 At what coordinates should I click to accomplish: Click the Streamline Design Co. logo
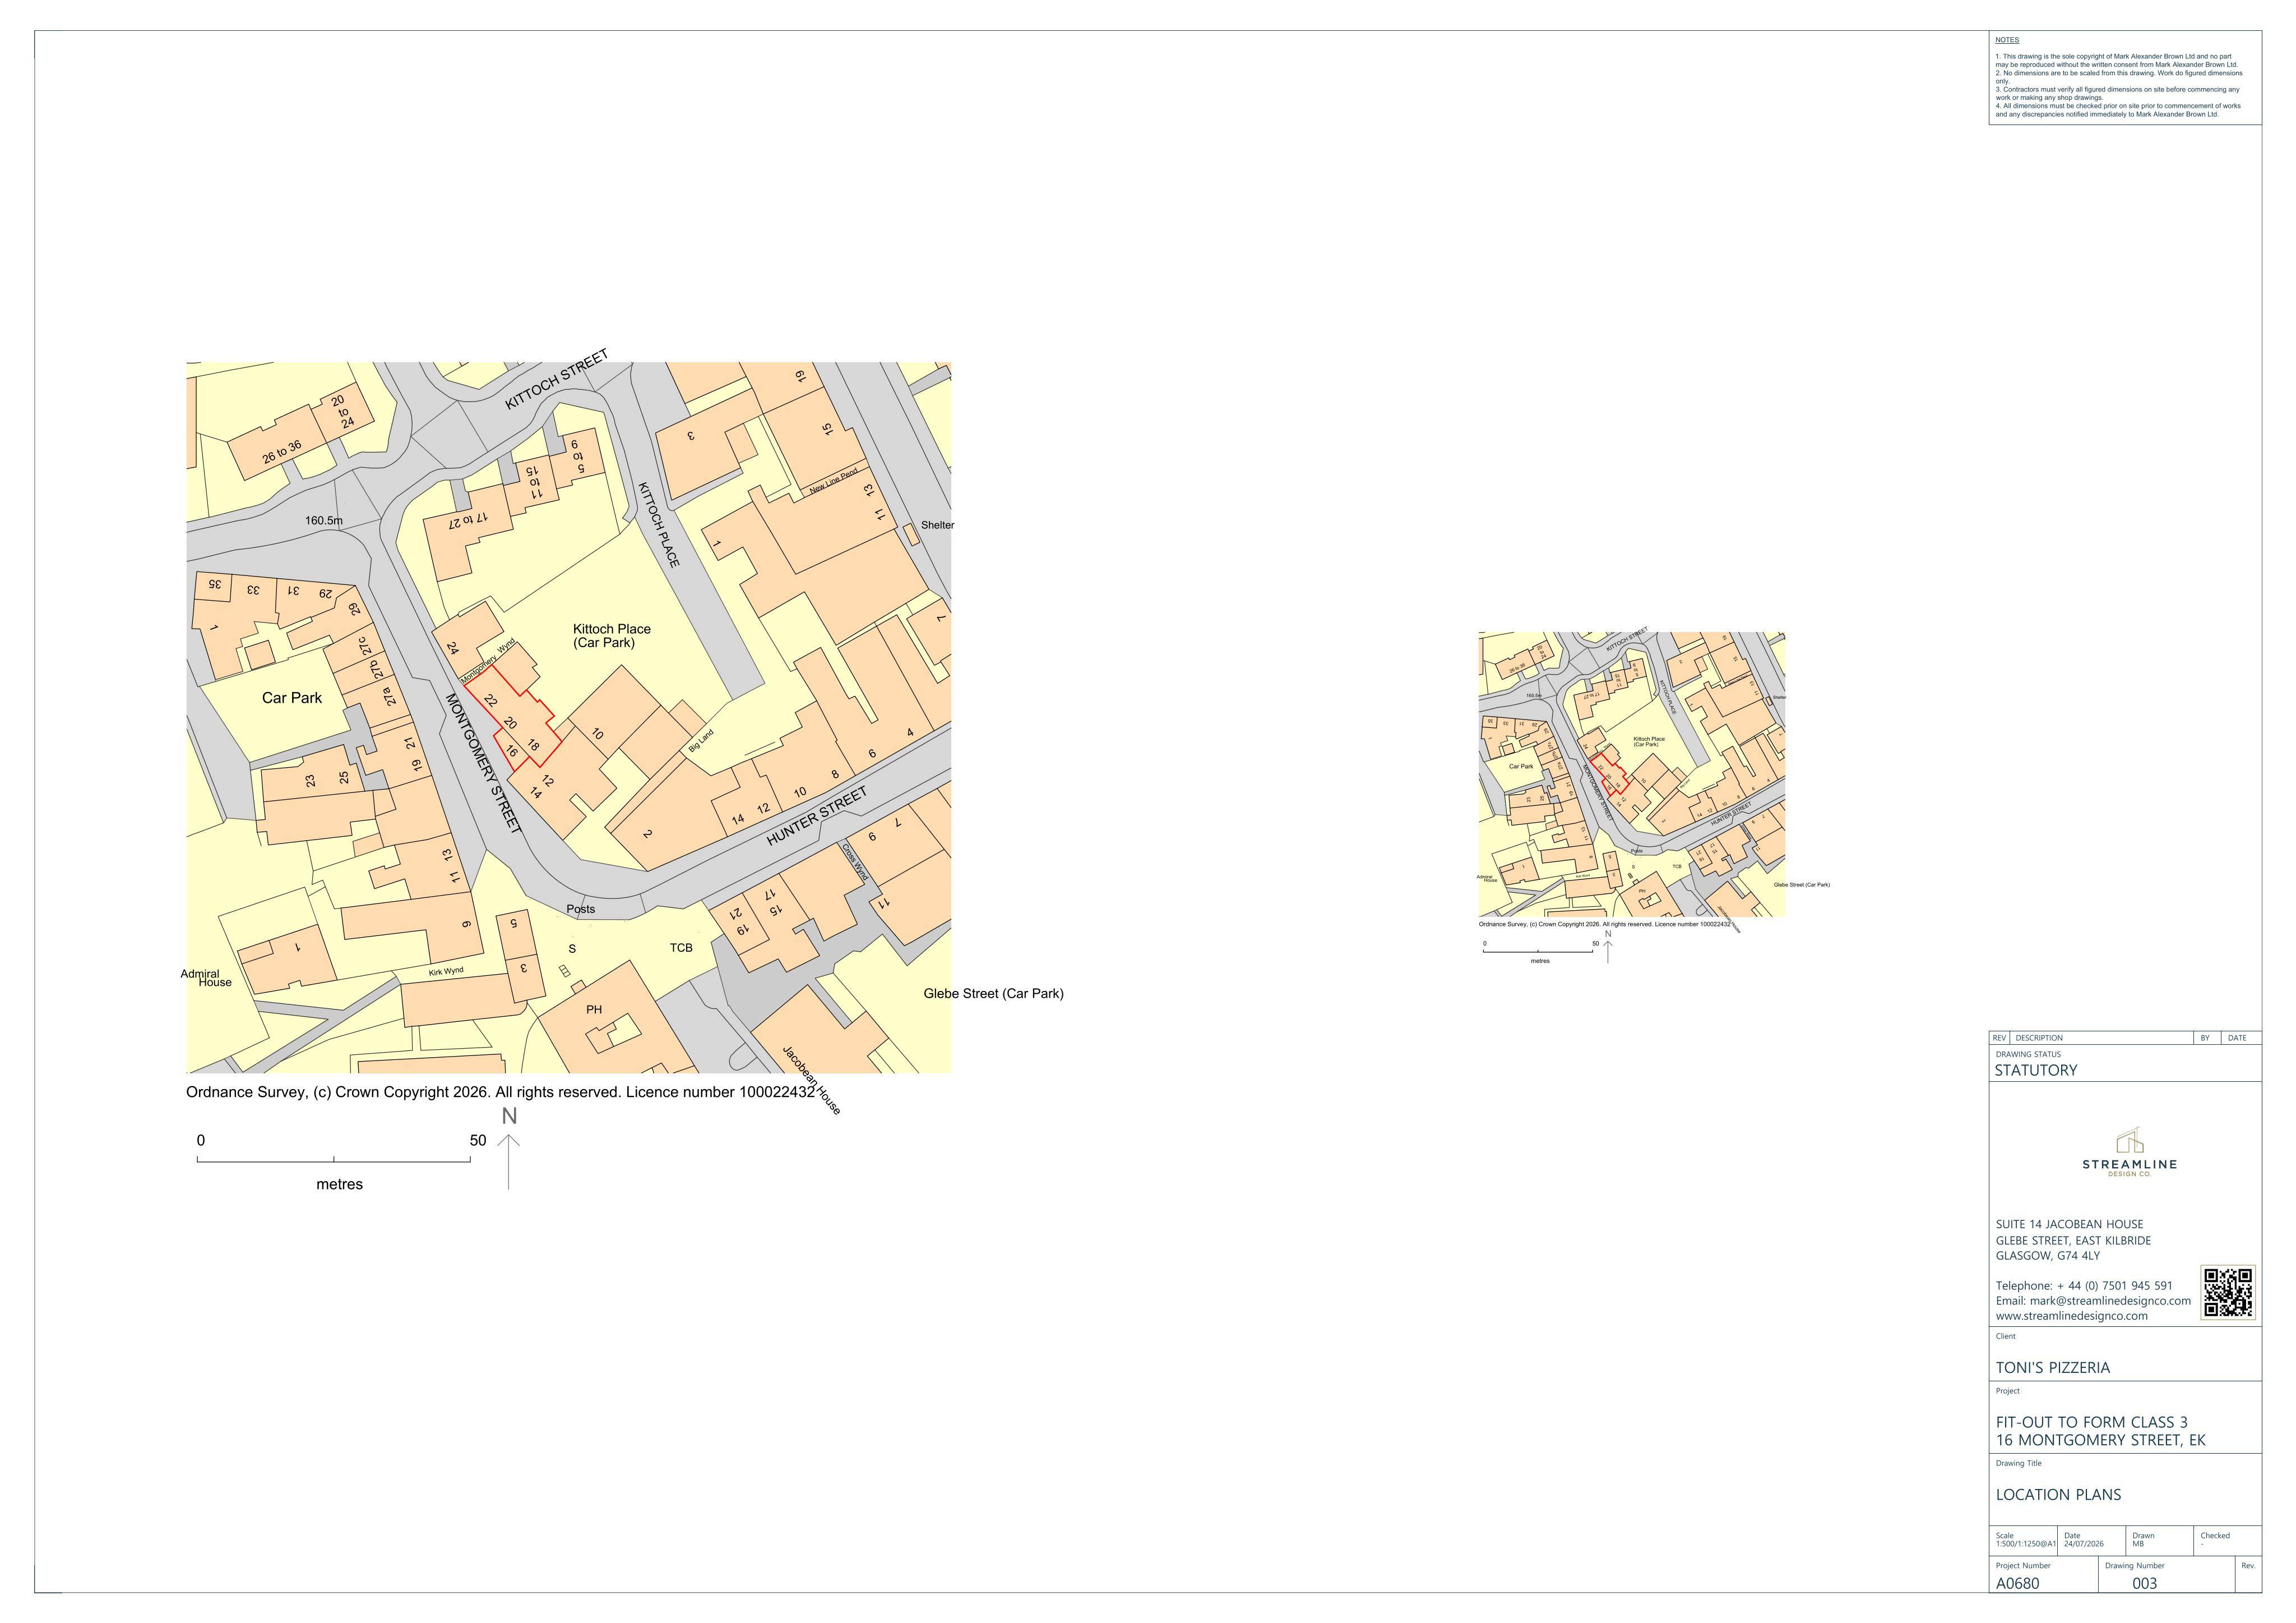coord(2129,1152)
